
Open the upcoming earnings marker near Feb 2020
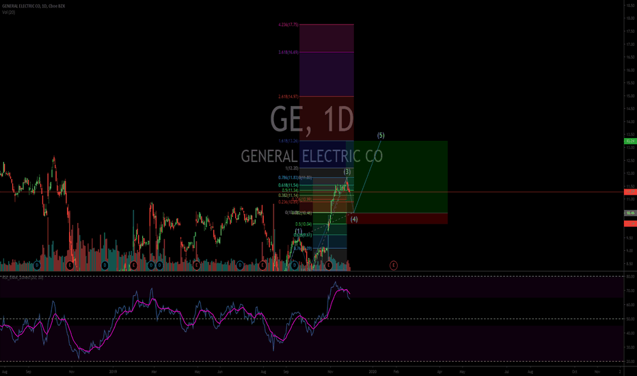(393, 265)
